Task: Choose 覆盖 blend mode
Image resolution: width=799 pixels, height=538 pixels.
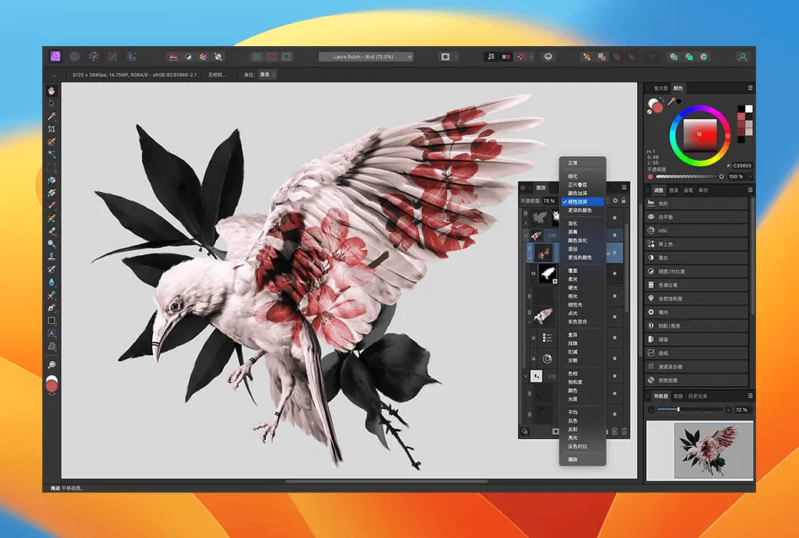Action: (582, 271)
